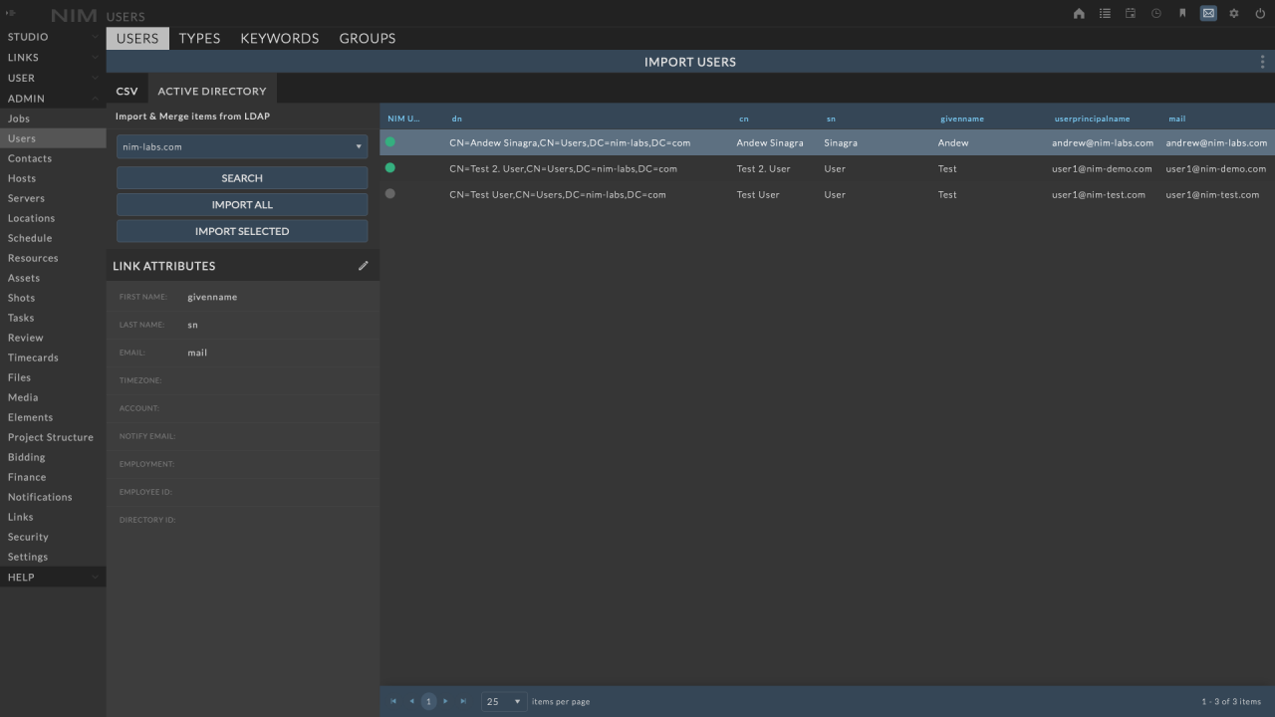Click the SEARCH button
The height and width of the screenshot is (717, 1275).
pos(242,178)
